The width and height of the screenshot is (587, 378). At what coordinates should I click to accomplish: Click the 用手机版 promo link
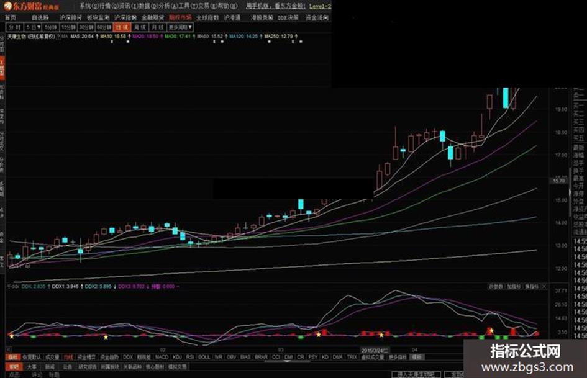[x=276, y=6]
